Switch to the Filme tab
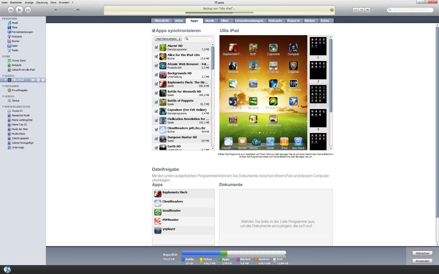439x274 pixels. point(225,21)
